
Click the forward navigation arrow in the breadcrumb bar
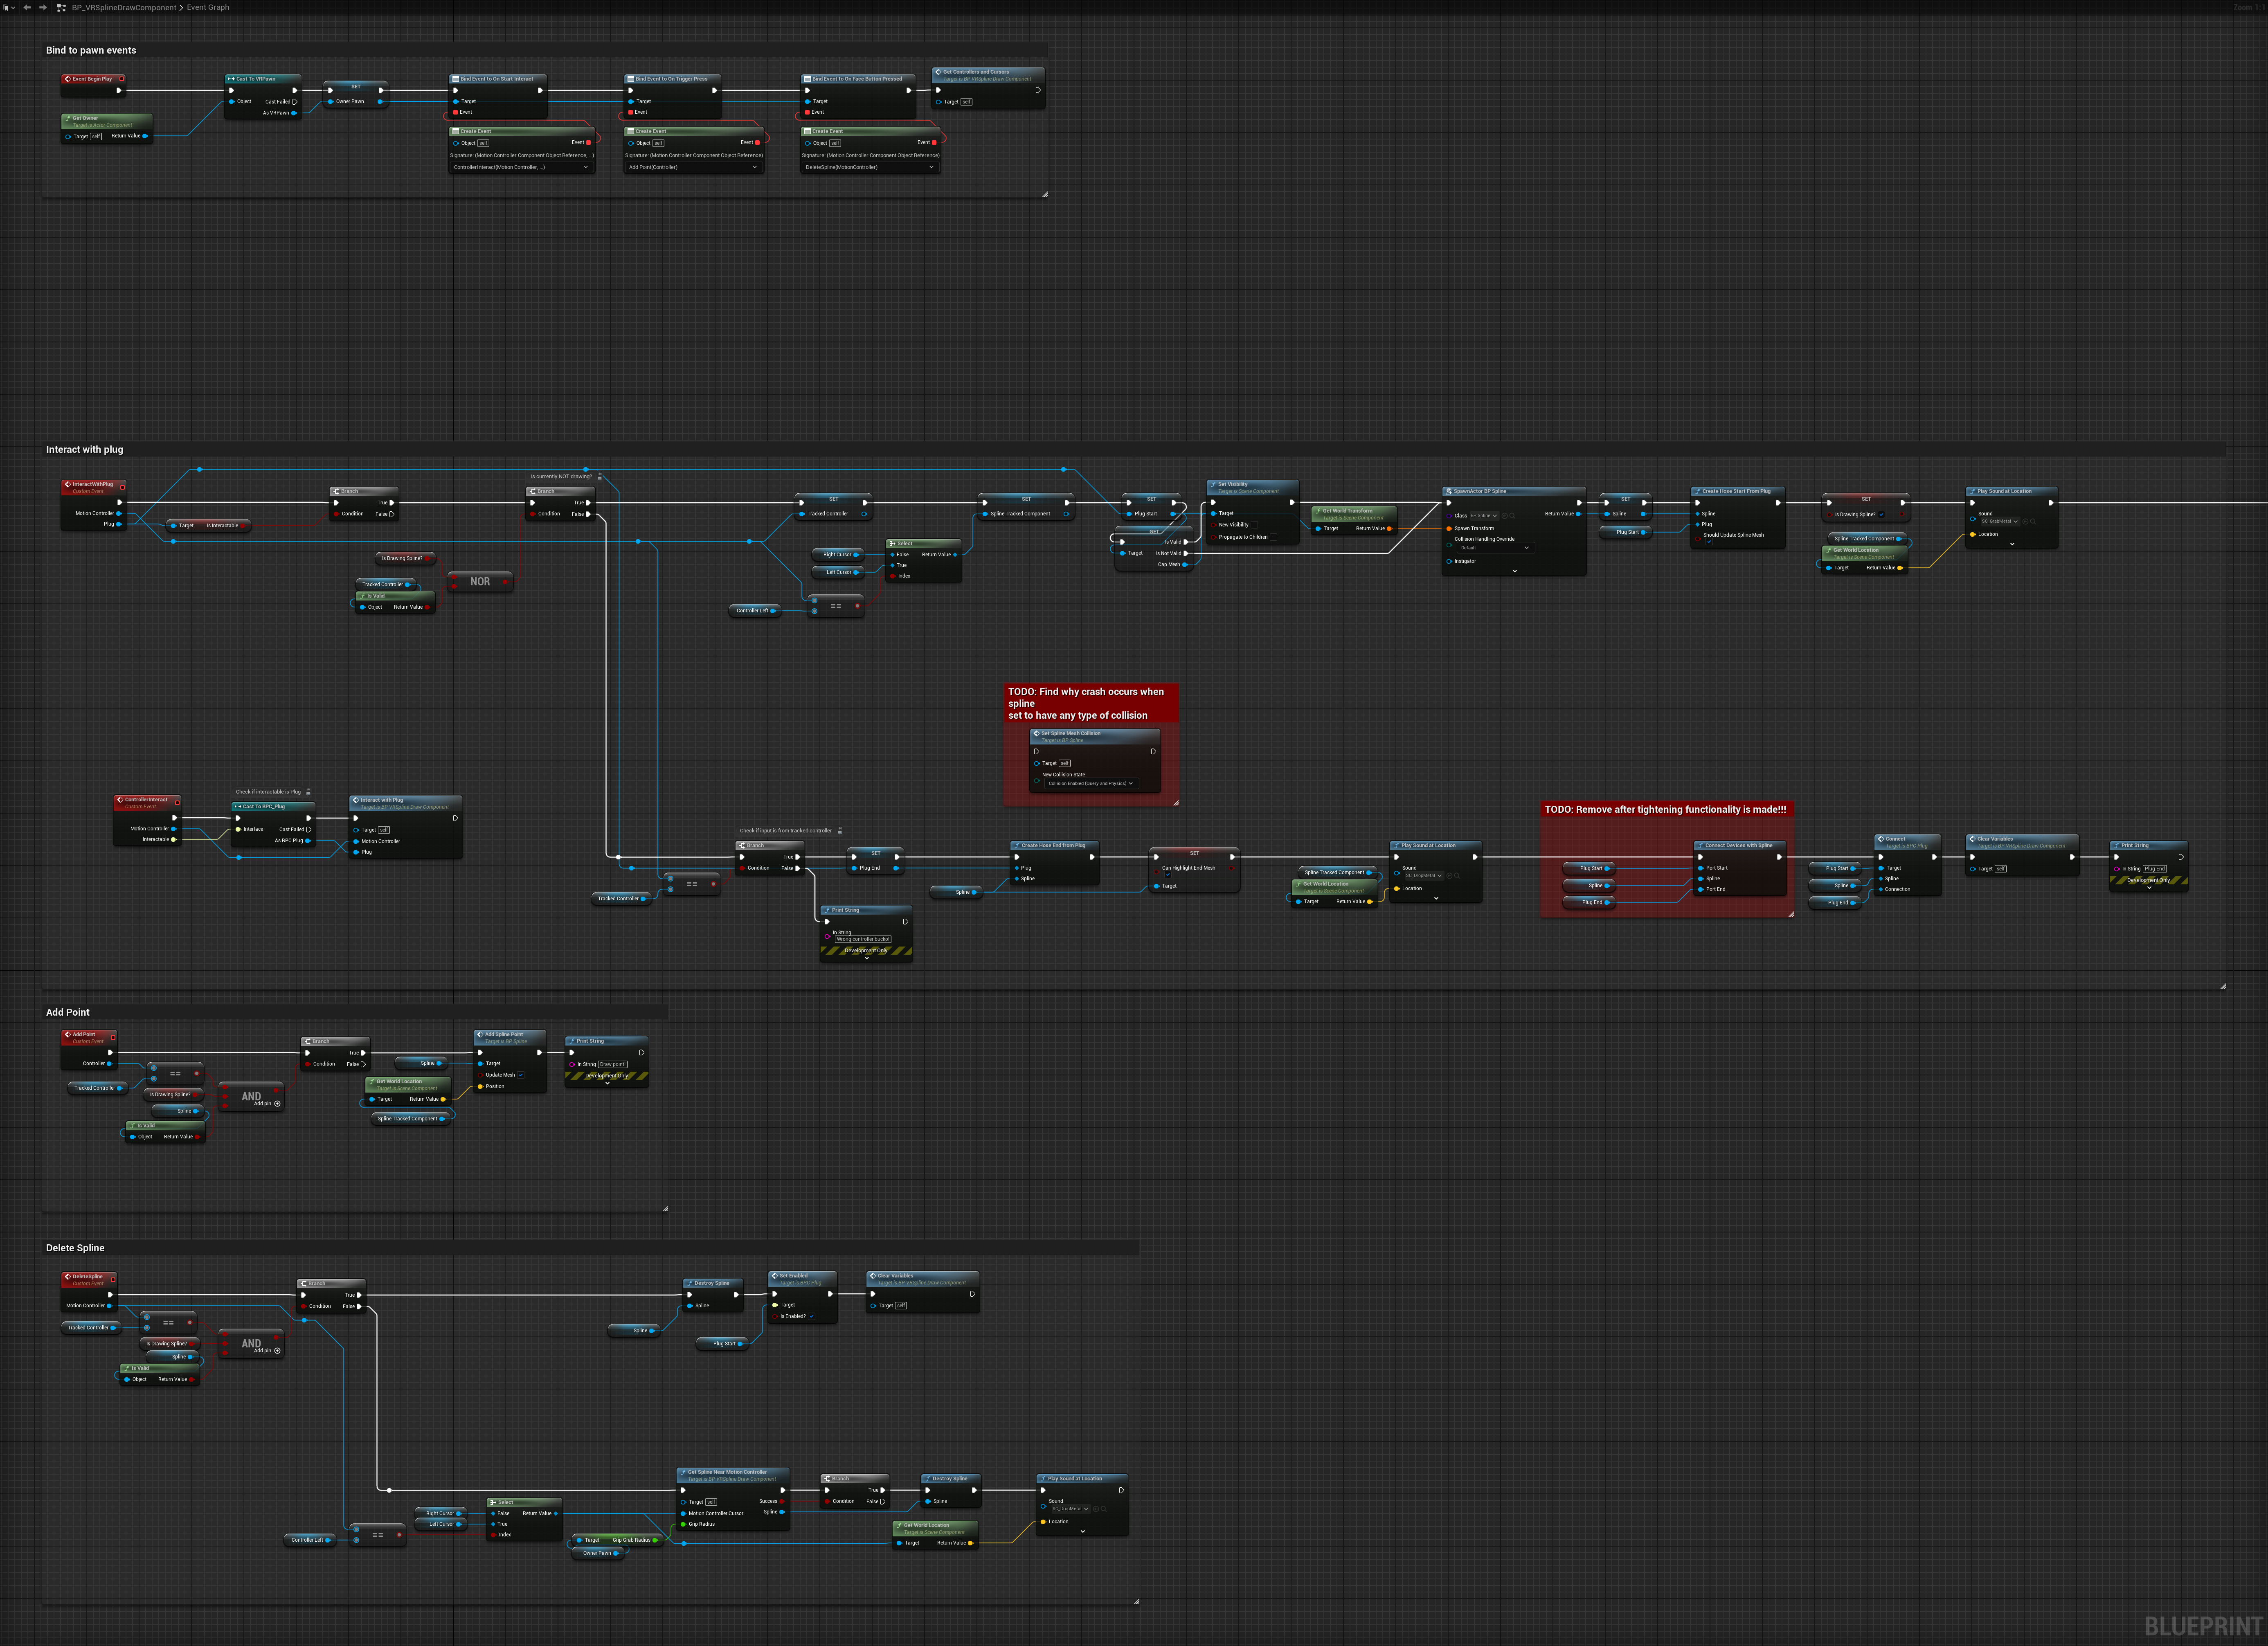coord(43,7)
